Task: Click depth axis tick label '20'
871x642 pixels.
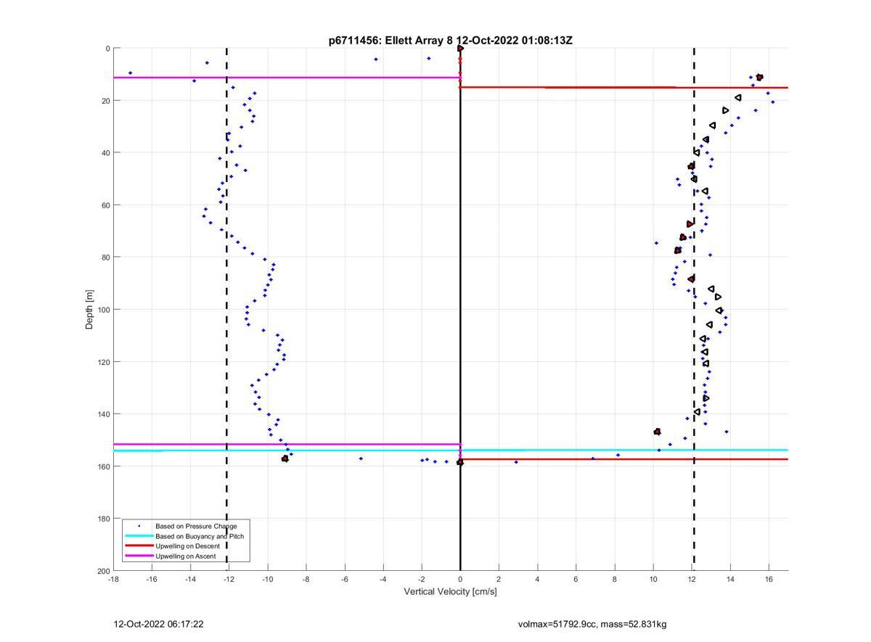Action: point(105,101)
